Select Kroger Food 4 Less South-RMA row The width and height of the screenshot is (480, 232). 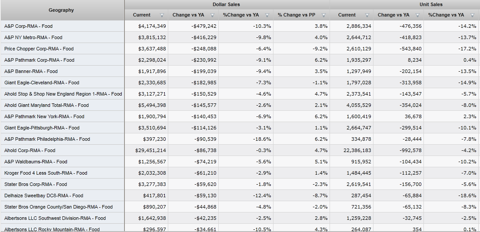coord(46,173)
